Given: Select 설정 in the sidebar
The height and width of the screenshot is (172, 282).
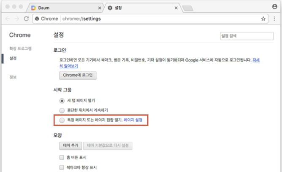Looking at the screenshot, I should 13,58.
